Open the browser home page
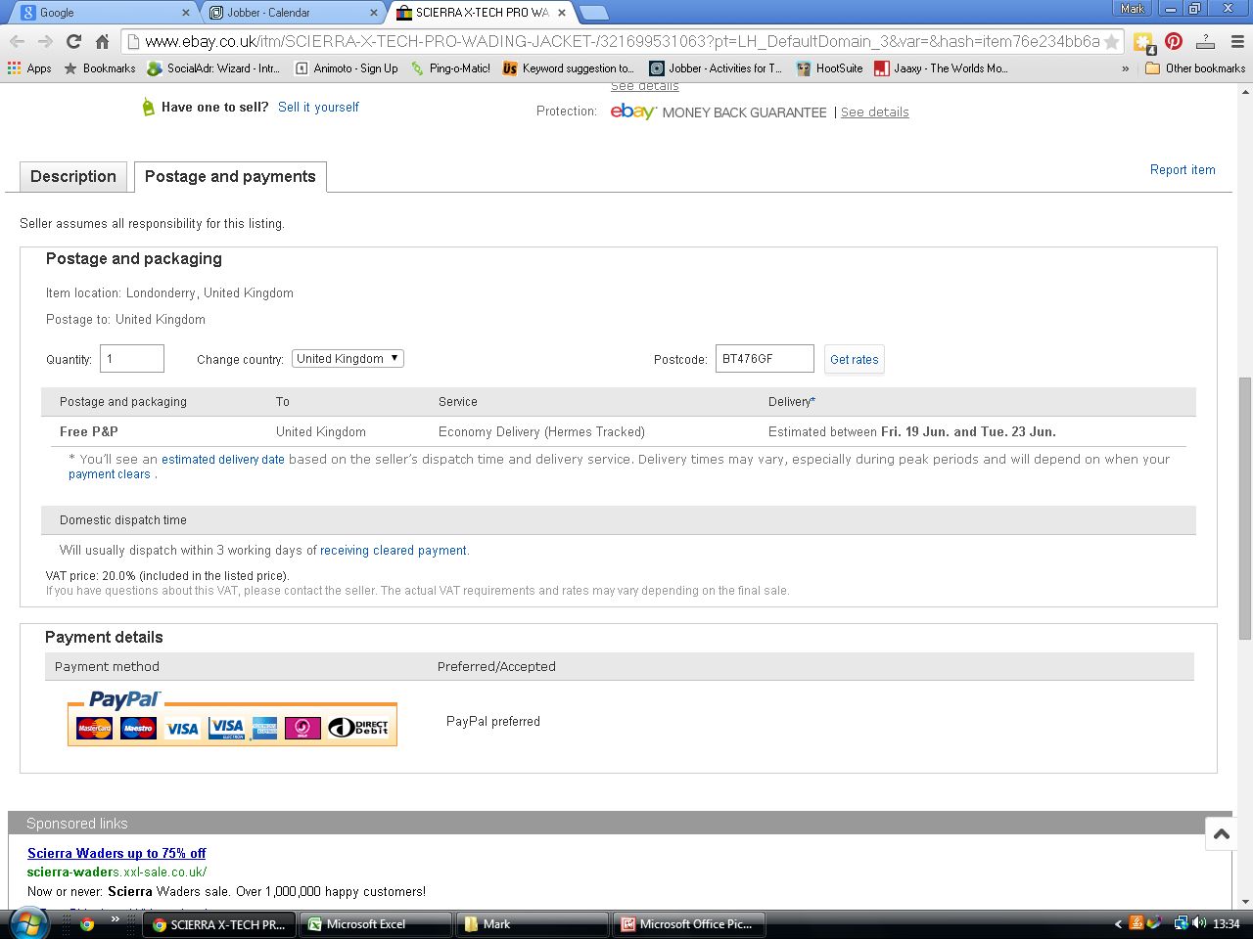Image resolution: width=1253 pixels, height=939 pixels. [x=102, y=41]
